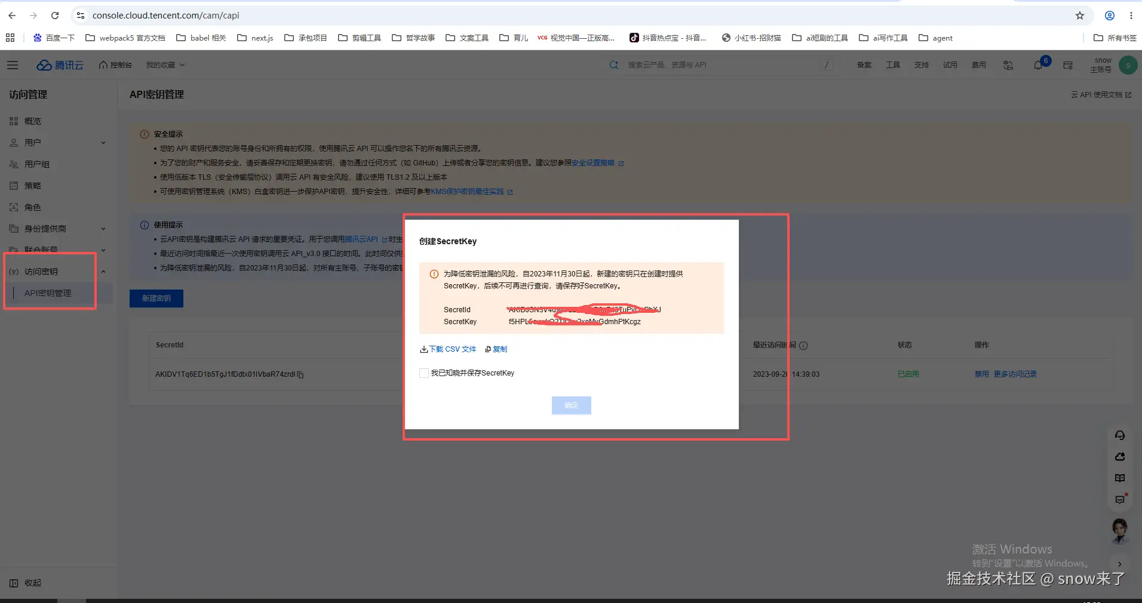Open 云 API 使用文档 link
This screenshot has width=1142, height=603.
click(1101, 95)
